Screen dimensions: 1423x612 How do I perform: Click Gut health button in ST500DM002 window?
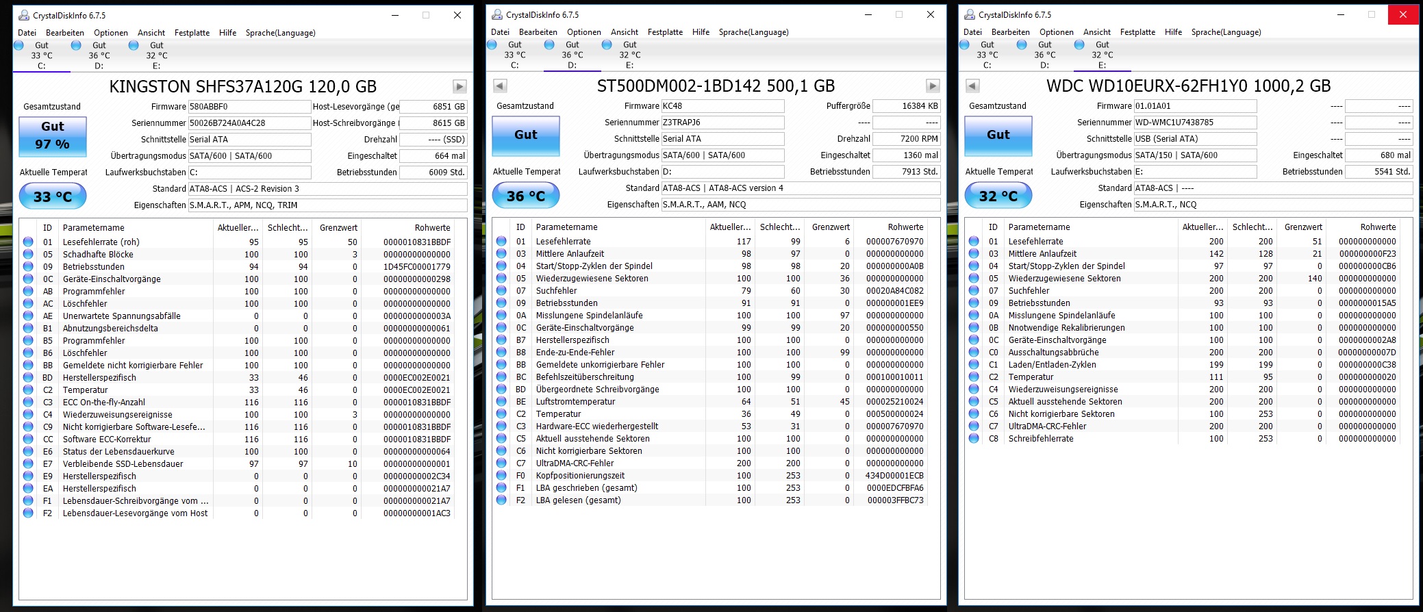[x=526, y=135]
